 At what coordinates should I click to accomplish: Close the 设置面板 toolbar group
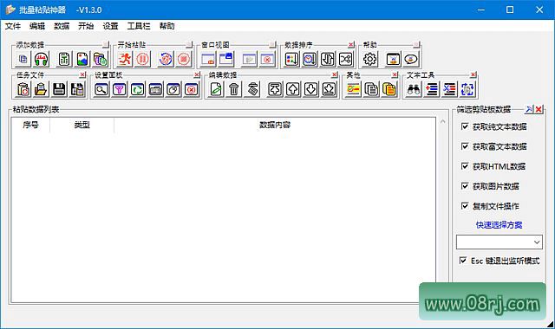(197, 74)
